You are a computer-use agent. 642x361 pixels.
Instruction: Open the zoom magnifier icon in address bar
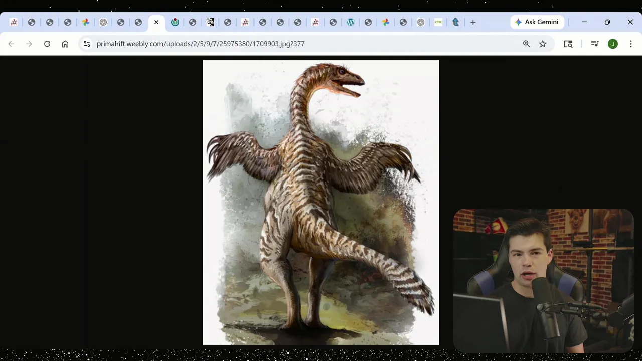(x=526, y=44)
